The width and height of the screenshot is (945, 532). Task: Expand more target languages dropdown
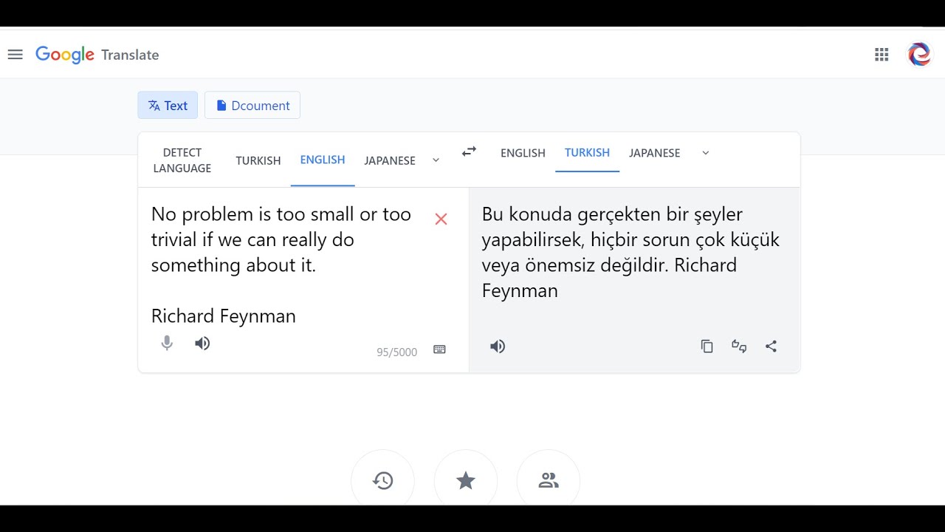click(x=705, y=153)
